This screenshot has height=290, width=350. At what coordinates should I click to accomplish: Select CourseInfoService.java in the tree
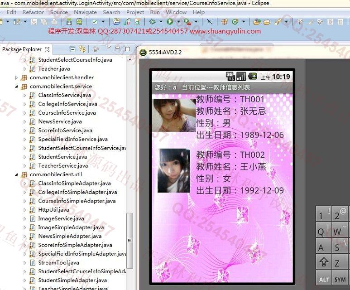point(67,113)
